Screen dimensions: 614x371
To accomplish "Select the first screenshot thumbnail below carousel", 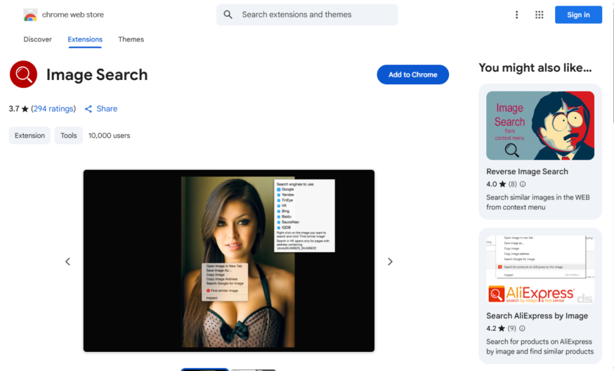I will tap(205, 370).
